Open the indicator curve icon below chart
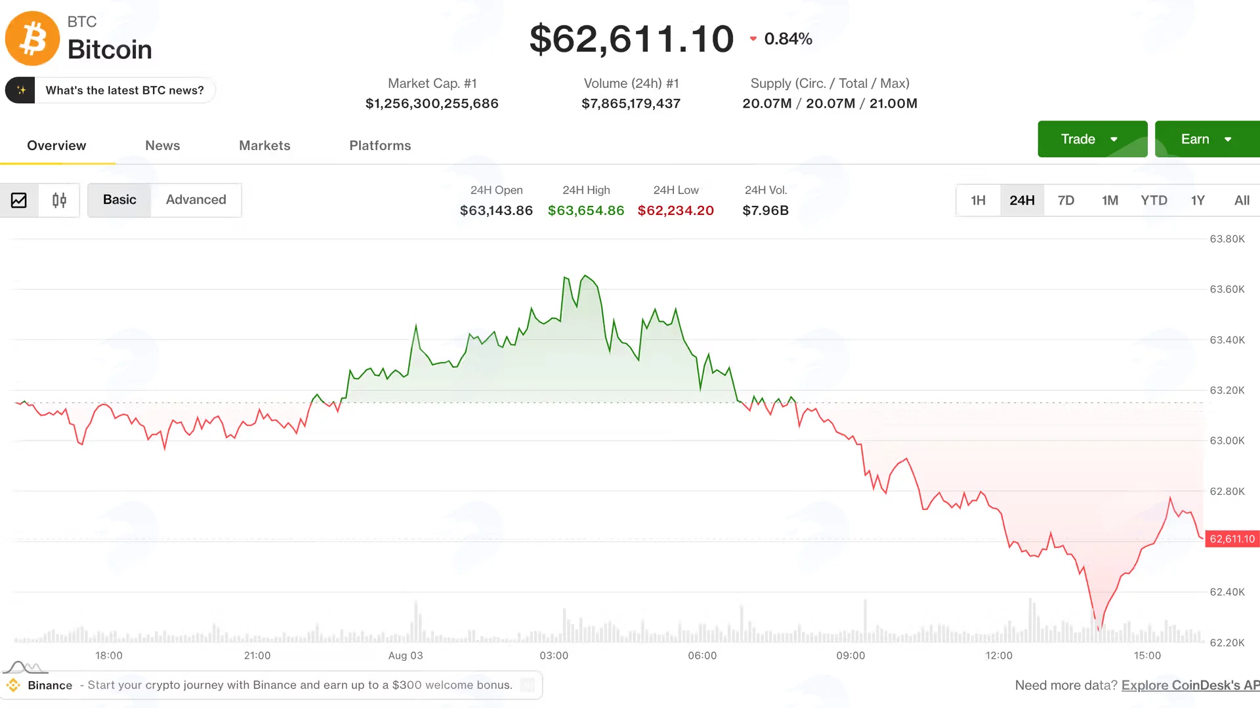The image size is (1260, 708). [x=26, y=667]
